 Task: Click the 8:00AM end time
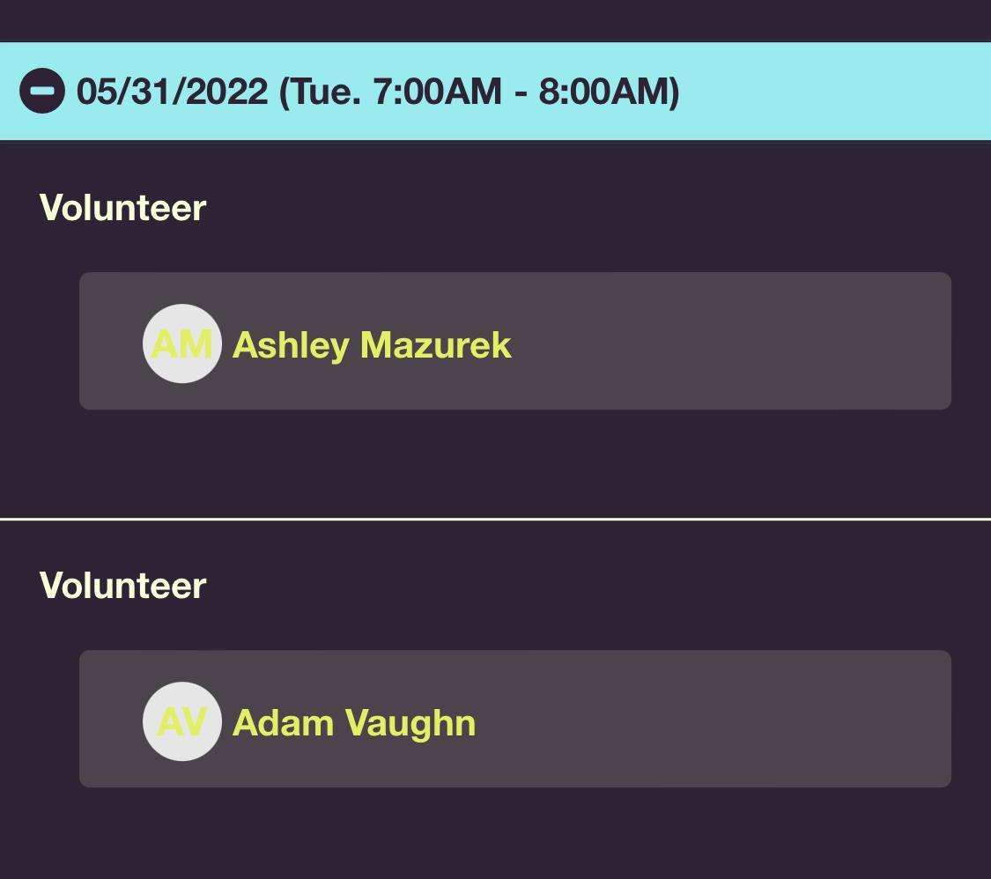(x=603, y=91)
